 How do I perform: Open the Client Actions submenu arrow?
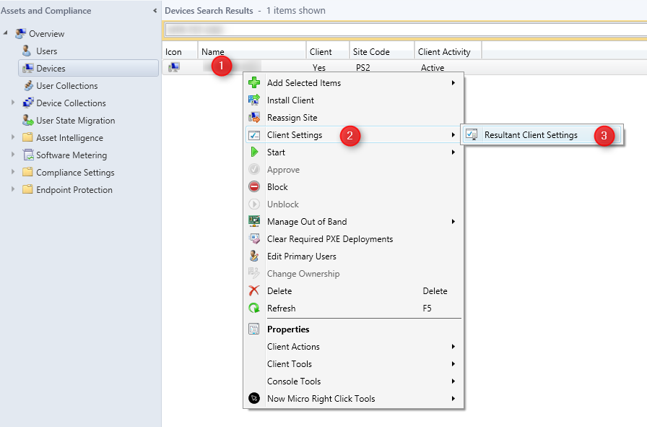coord(453,347)
